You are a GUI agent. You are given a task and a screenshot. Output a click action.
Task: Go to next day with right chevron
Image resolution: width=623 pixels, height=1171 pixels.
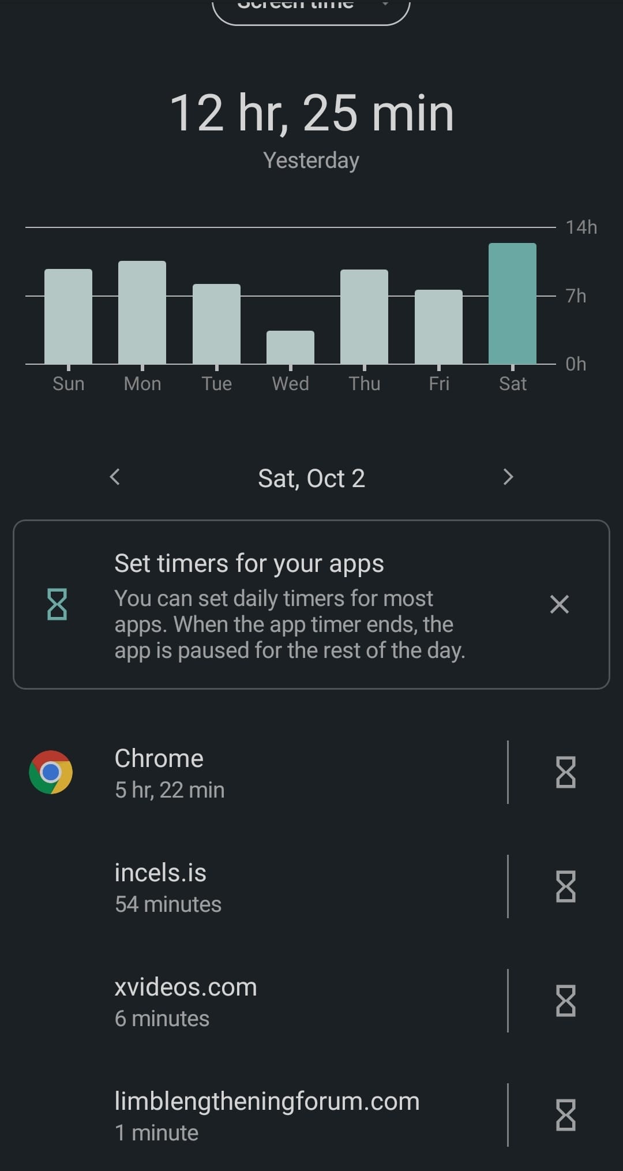pyautogui.click(x=508, y=477)
